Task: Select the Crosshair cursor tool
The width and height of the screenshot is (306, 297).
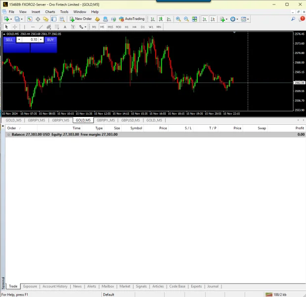Action: pos(15,27)
